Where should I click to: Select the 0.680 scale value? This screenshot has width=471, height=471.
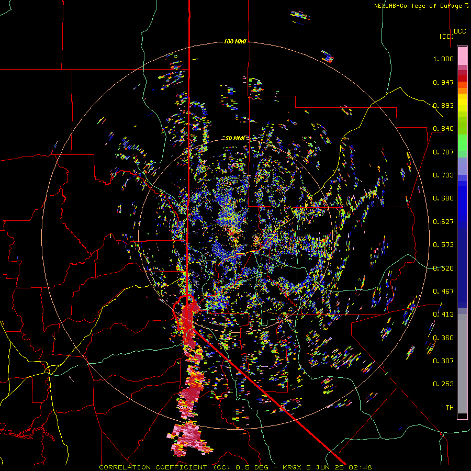443,198
